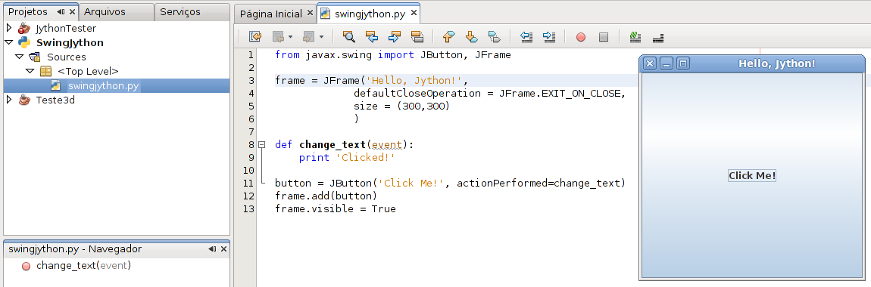Minimize the Projetos panel
The width and height of the screenshot is (871, 287).
click(61, 11)
